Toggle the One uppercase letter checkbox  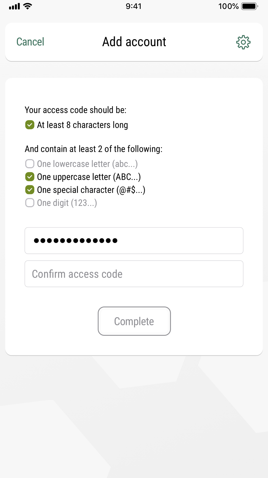(x=30, y=177)
